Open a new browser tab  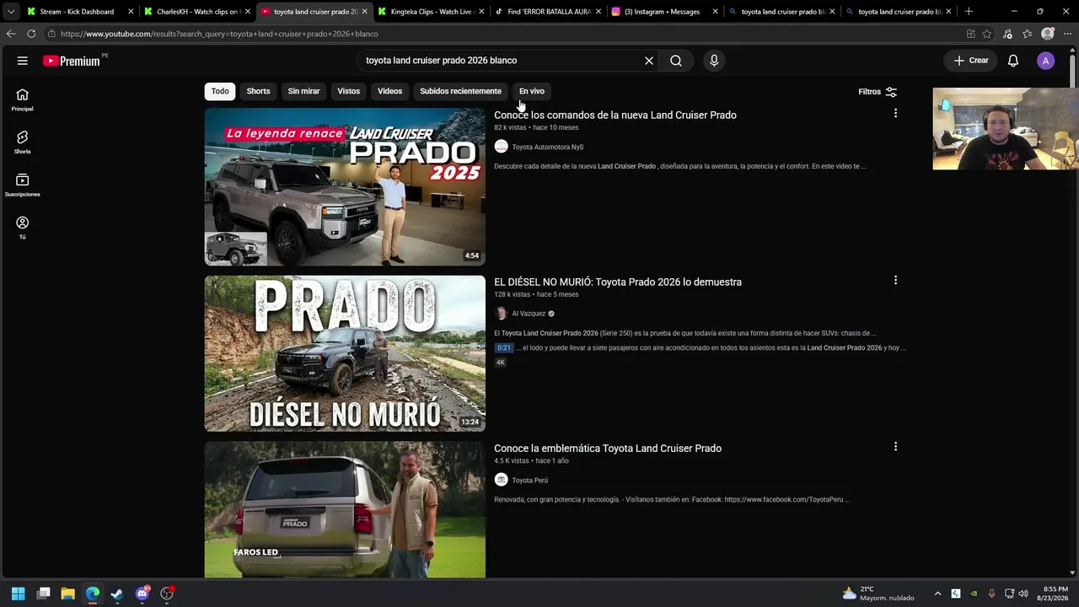[969, 12]
